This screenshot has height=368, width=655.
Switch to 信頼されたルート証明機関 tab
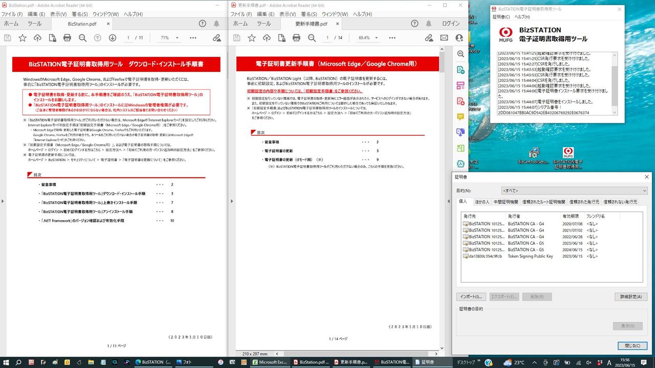(x=543, y=202)
